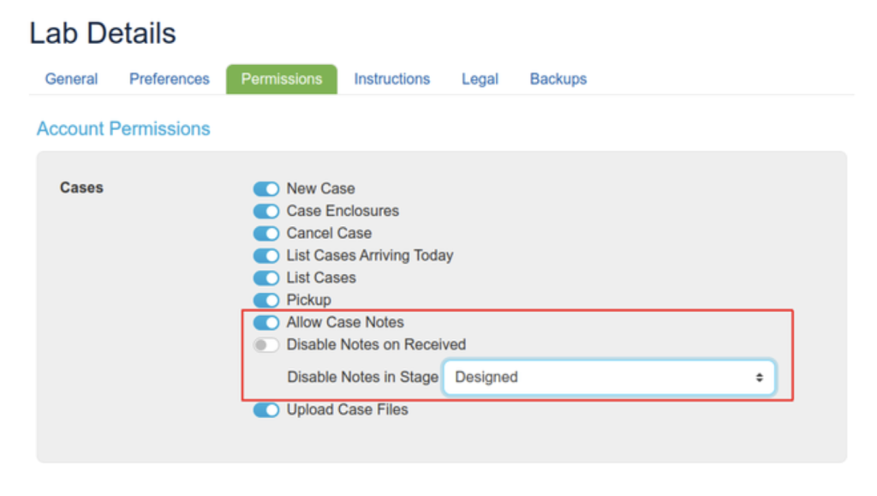
Task: Toggle List Cases Arriving Today switch
Action: tap(266, 255)
